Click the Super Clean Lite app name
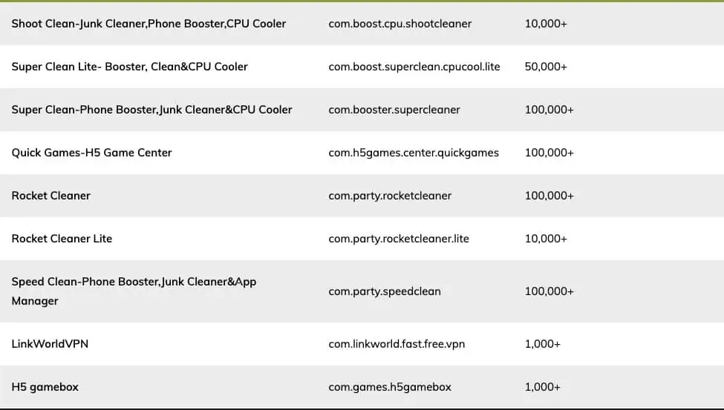The image size is (724, 410). point(129,67)
